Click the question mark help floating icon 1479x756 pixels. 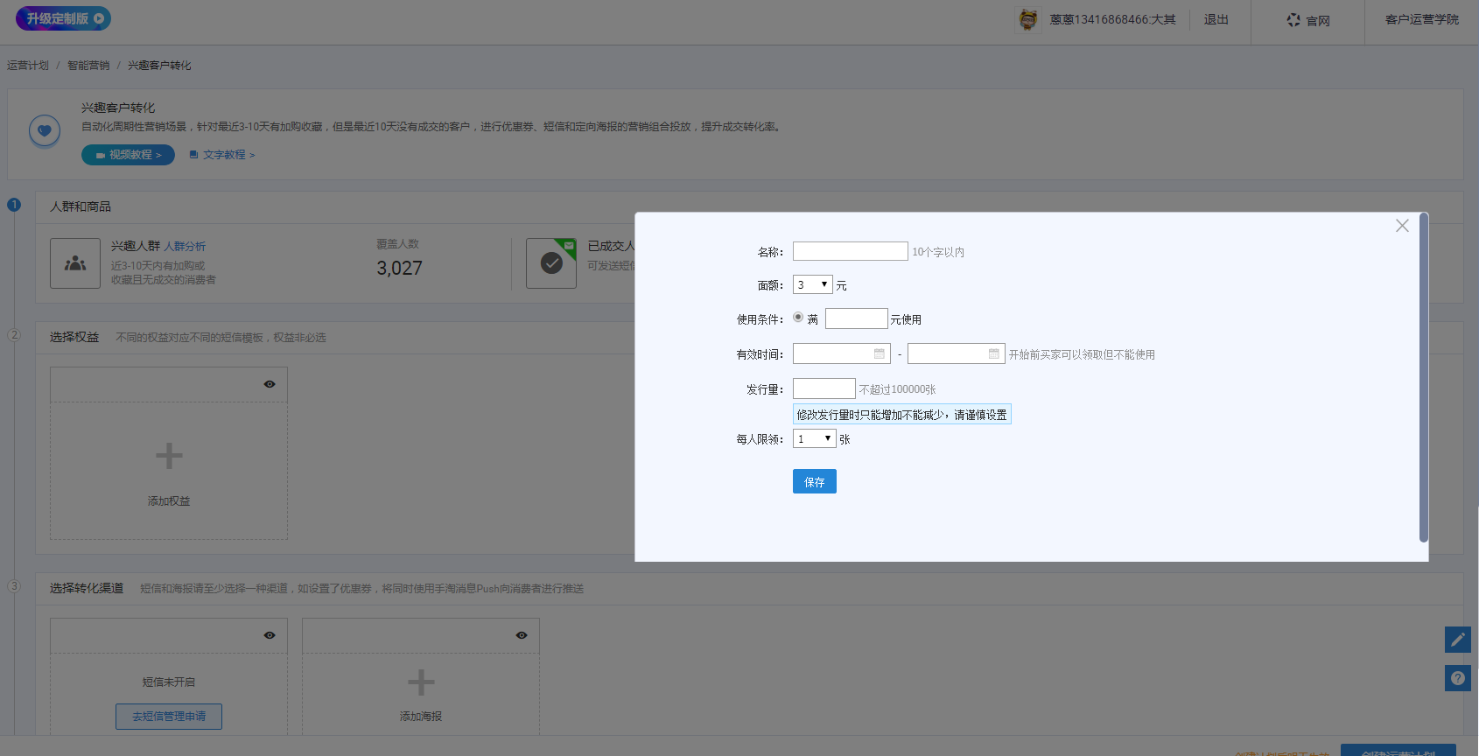tap(1457, 678)
